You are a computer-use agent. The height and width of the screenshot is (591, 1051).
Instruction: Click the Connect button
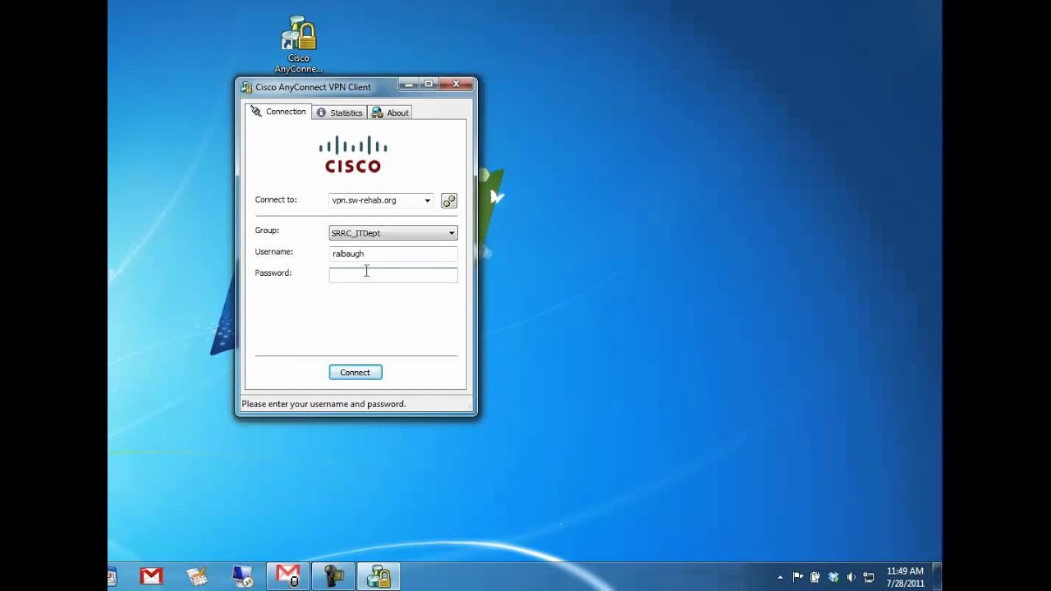point(356,373)
